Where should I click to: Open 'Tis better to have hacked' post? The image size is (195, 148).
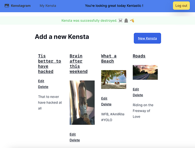click(50, 64)
